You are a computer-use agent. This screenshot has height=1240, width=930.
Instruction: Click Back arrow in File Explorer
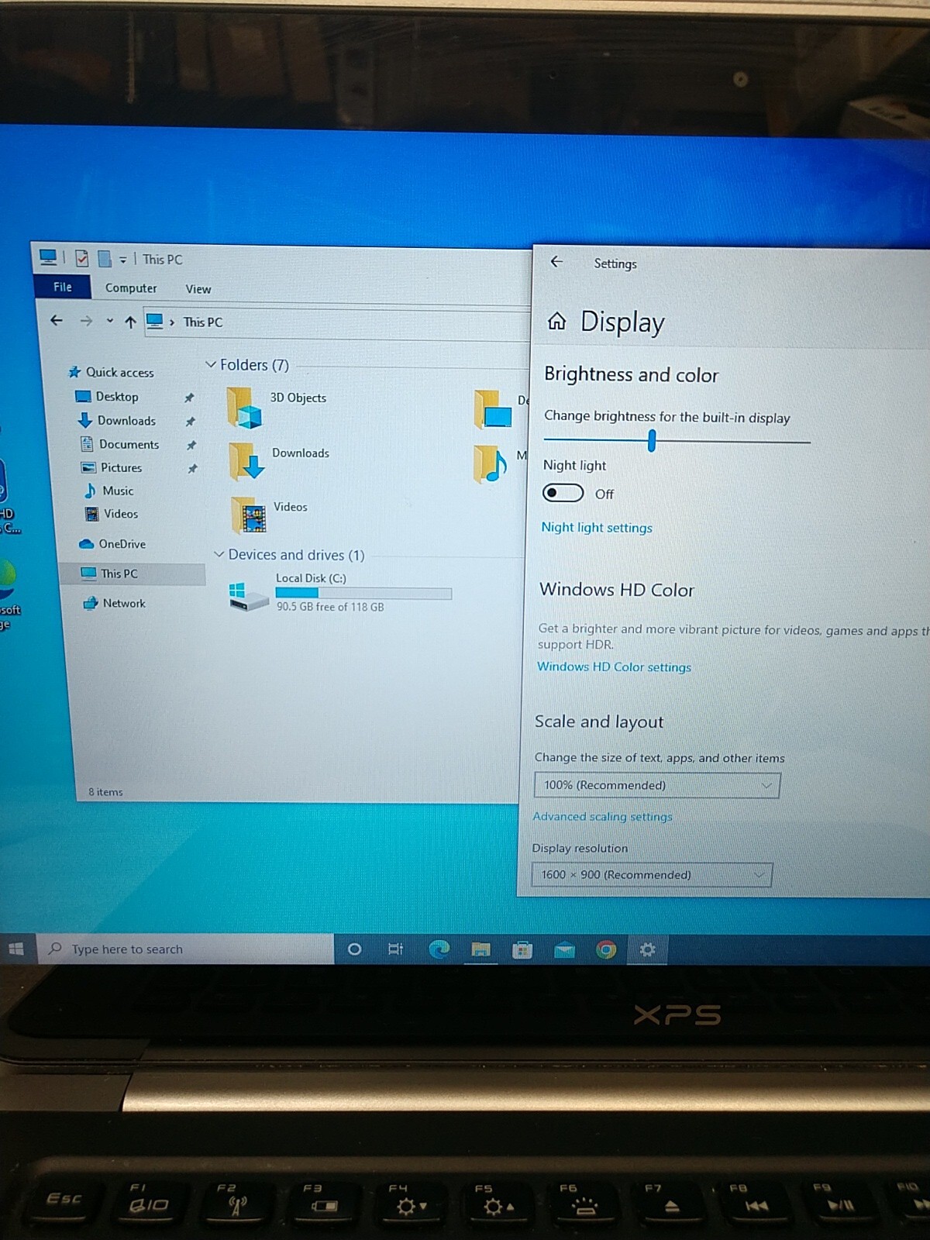57,320
